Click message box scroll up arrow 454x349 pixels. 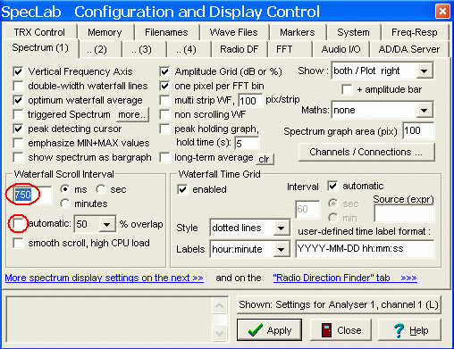tap(220, 305)
